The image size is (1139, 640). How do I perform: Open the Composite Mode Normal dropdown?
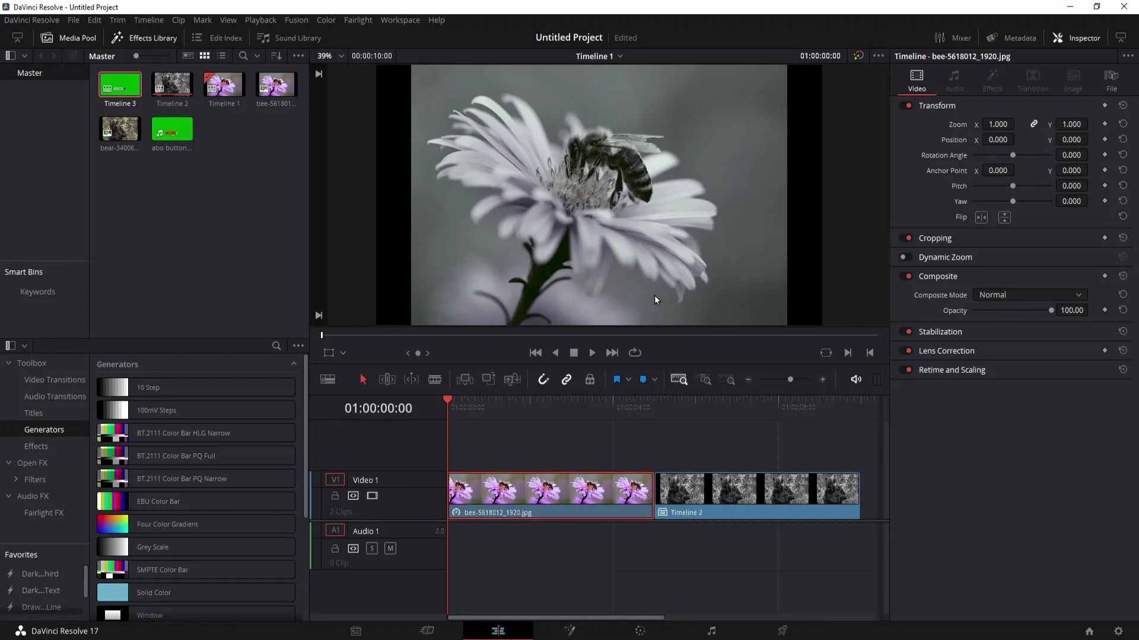click(x=1030, y=295)
